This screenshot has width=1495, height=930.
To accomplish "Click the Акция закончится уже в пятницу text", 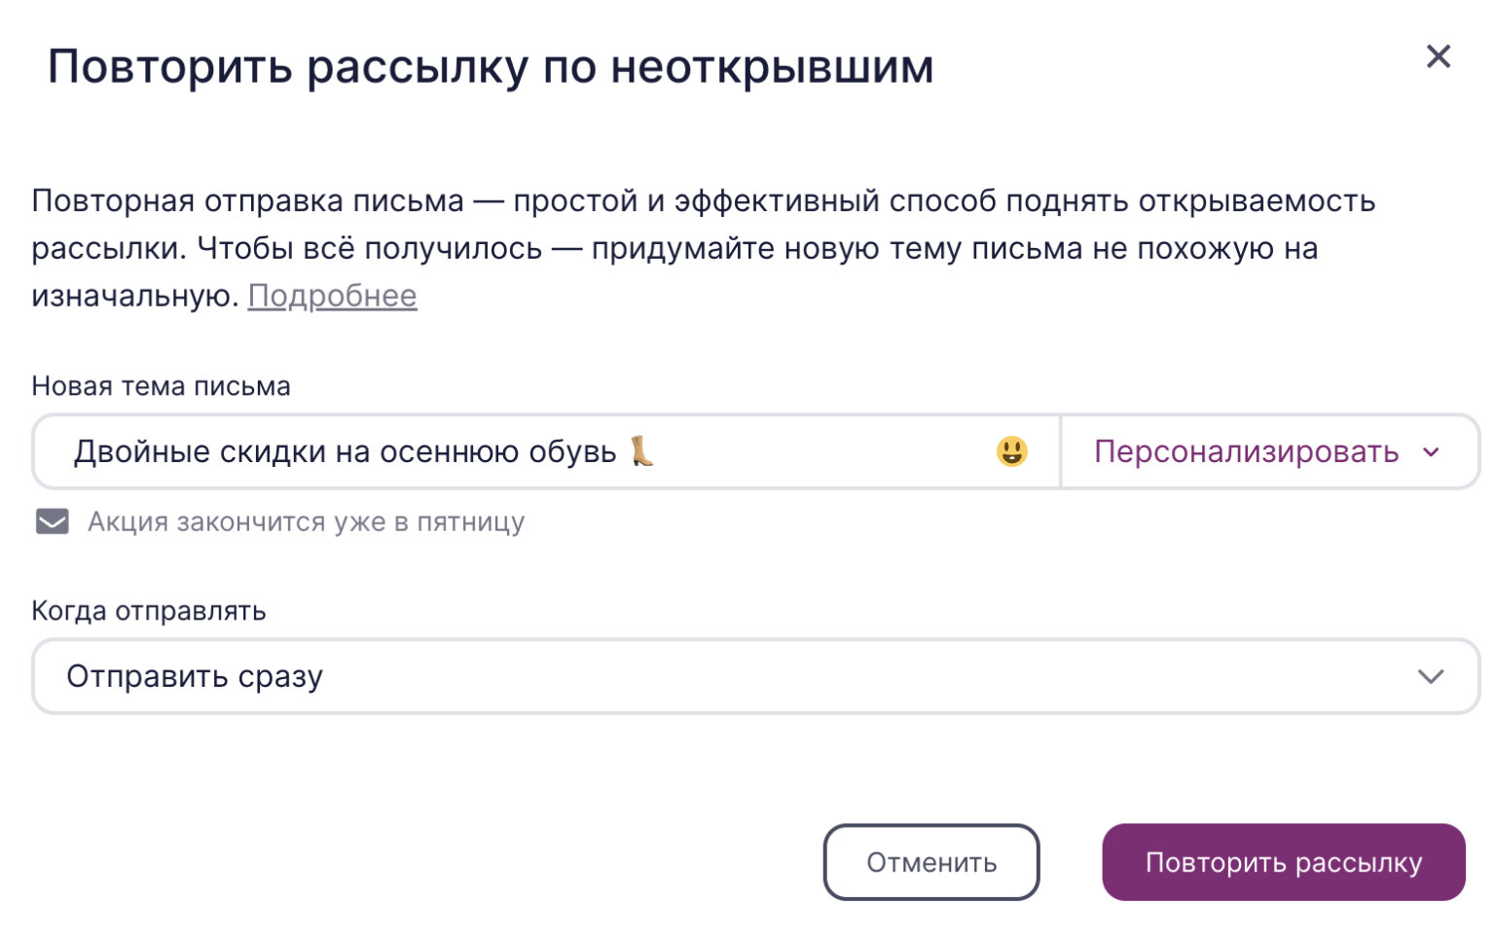I will pos(306,522).
